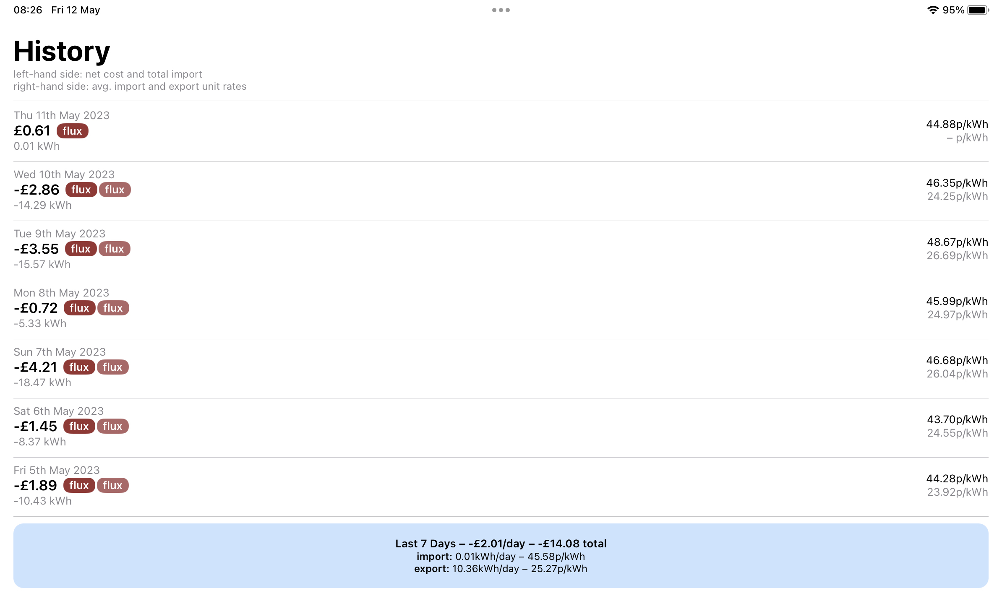Tap 44.88p/kWh import rate for 11th May
The height and width of the screenshot is (596, 1002).
tap(957, 124)
